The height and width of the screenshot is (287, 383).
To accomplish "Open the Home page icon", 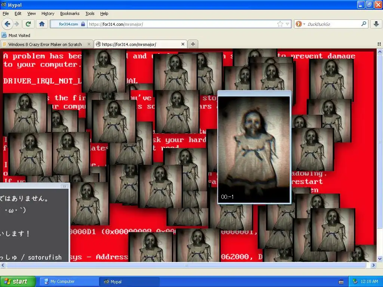I will point(42,24).
